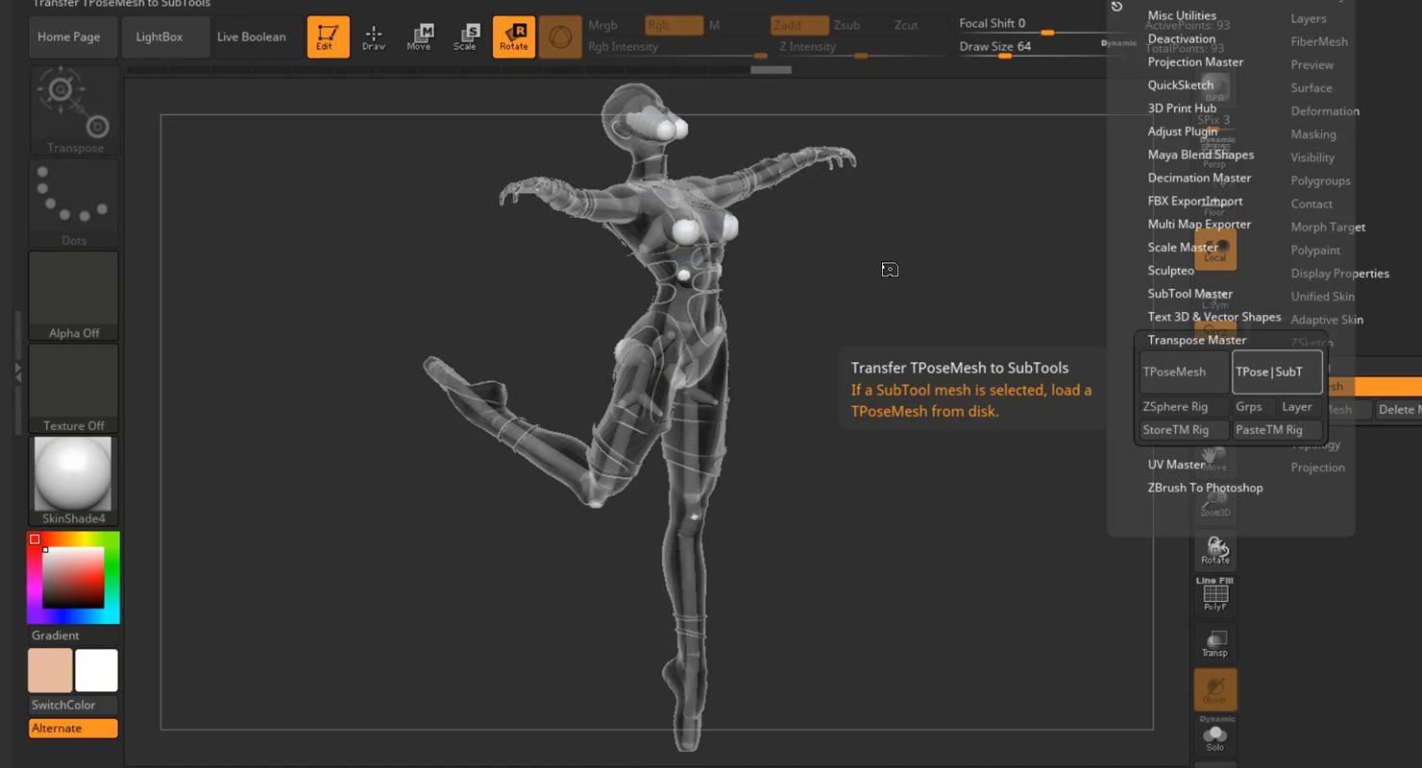1422x768 pixels.
Task: Open ZBrush To Photoshop entry
Action: [x=1205, y=488]
